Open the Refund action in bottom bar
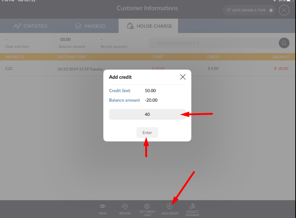The height and width of the screenshot is (218, 296). pyautogui.click(x=125, y=206)
